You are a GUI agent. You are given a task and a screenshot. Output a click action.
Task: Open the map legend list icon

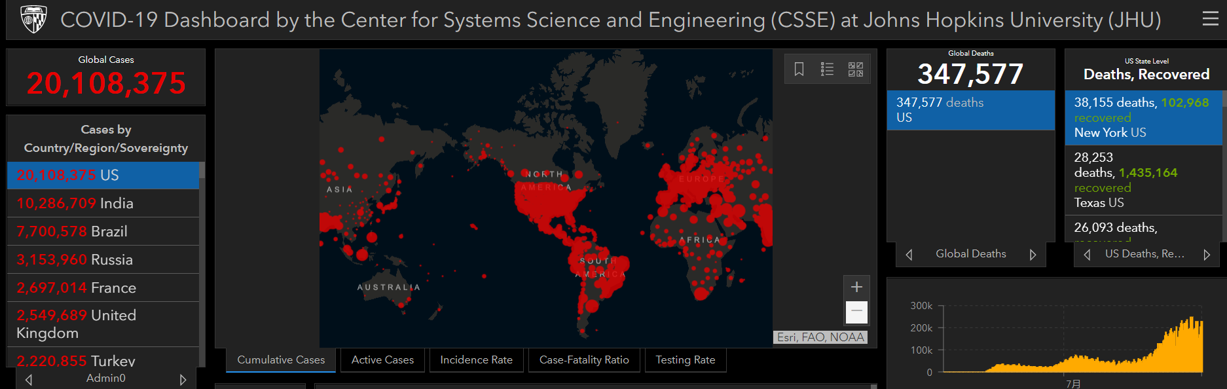pos(827,69)
